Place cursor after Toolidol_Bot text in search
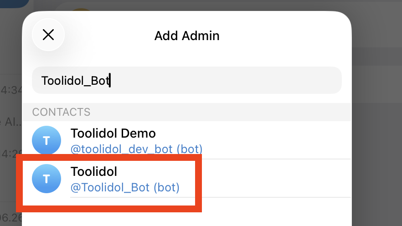Screen dimensions: 402x226 pos(110,81)
